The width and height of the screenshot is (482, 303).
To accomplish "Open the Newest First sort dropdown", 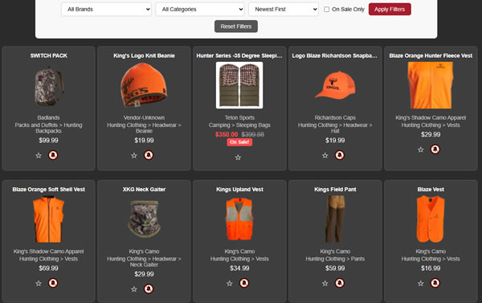I will pos(284,9).
